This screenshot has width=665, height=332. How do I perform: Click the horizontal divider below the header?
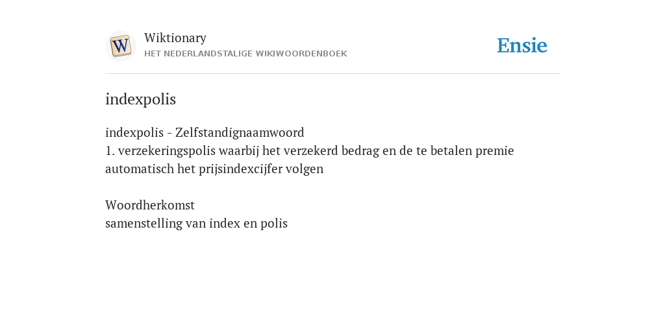click(332, 74)
